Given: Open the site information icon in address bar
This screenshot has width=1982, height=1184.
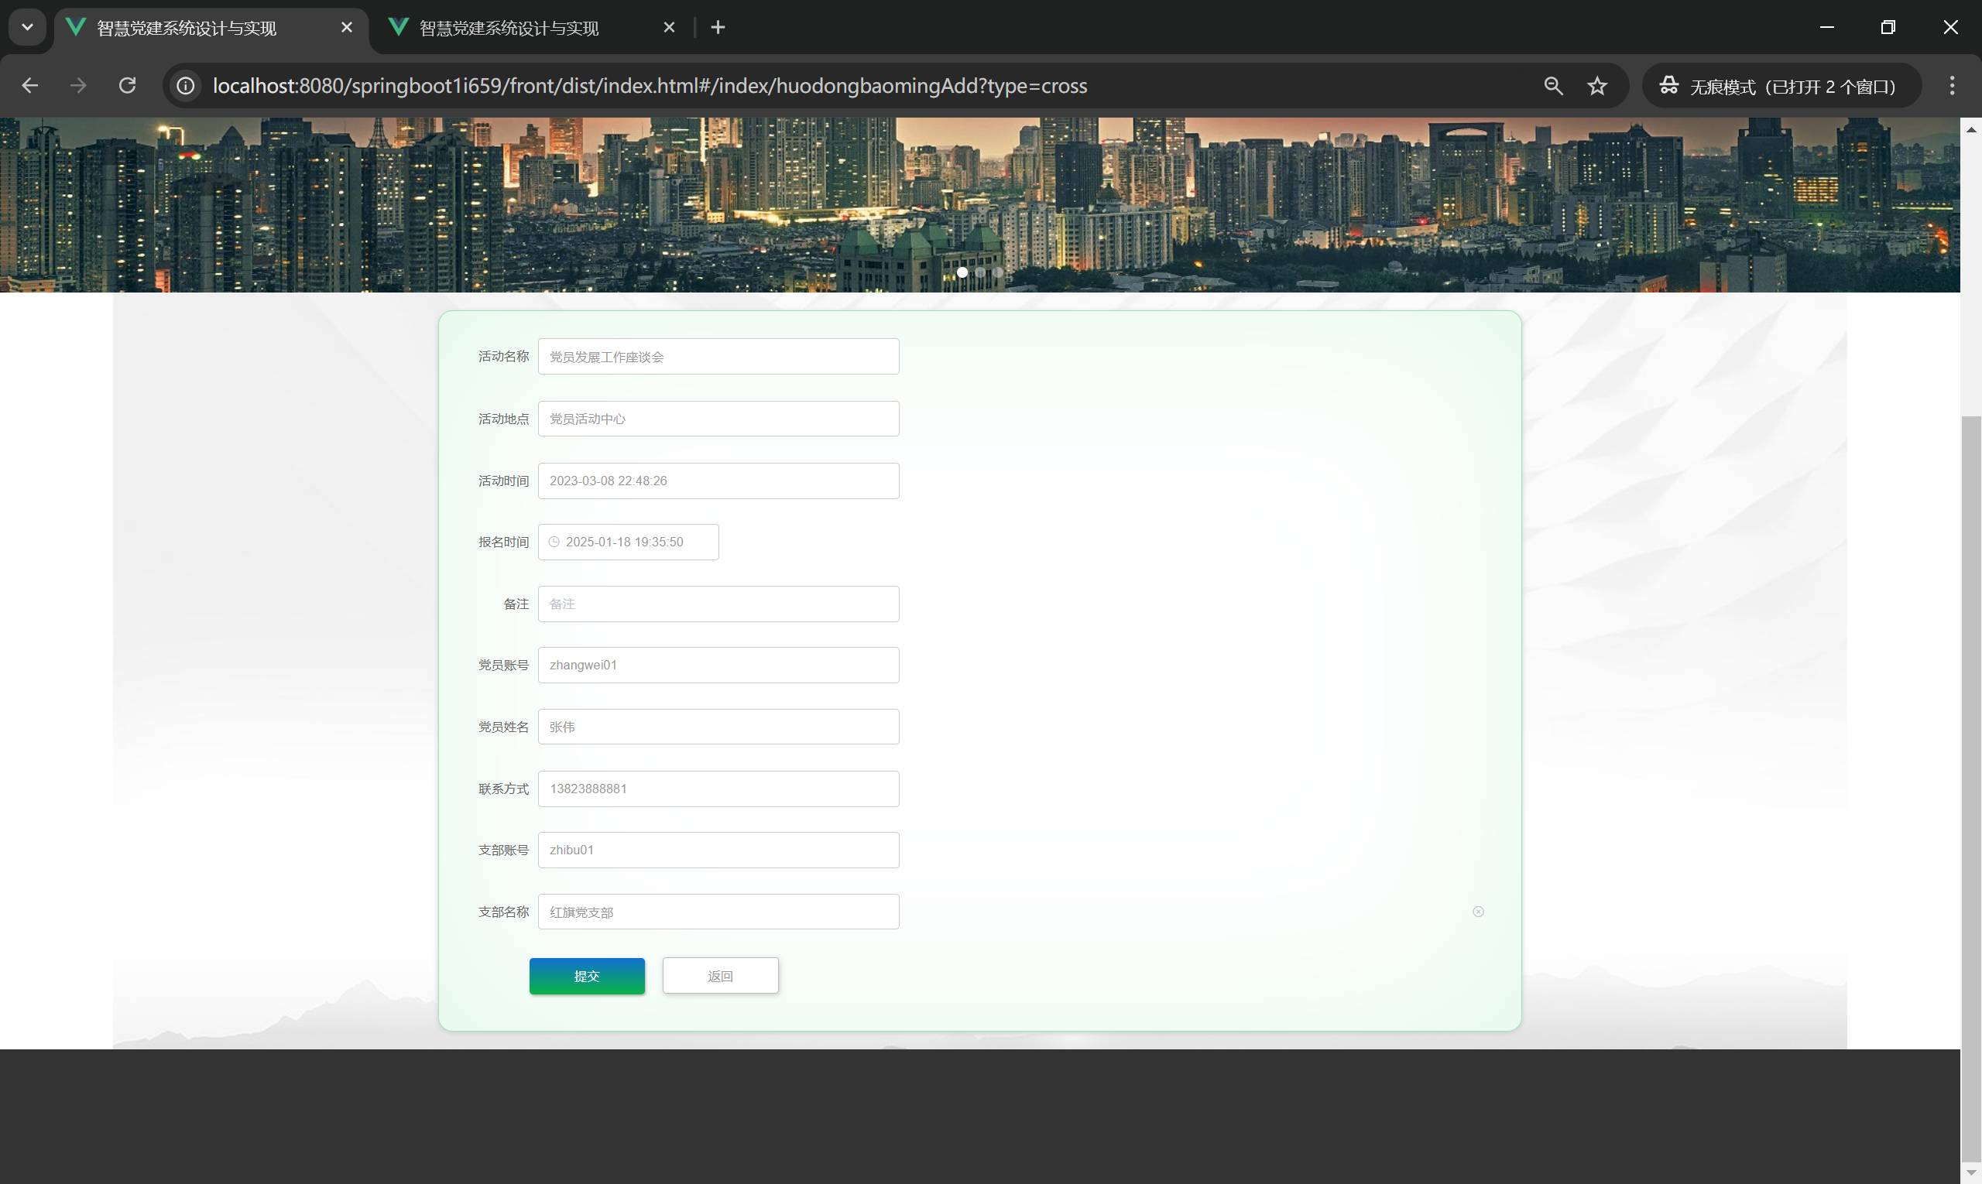Looking at the screenshot, I should [185, 85].
